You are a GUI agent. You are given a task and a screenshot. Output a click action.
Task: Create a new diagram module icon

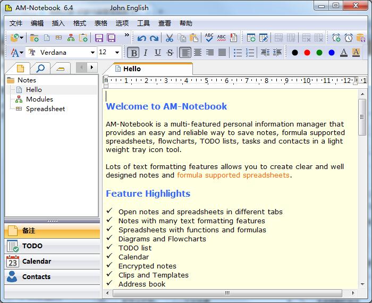(71, 38)
